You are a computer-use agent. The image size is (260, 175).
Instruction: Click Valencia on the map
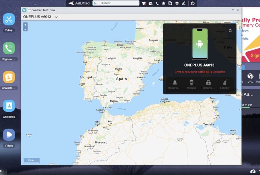click(141, 77)
